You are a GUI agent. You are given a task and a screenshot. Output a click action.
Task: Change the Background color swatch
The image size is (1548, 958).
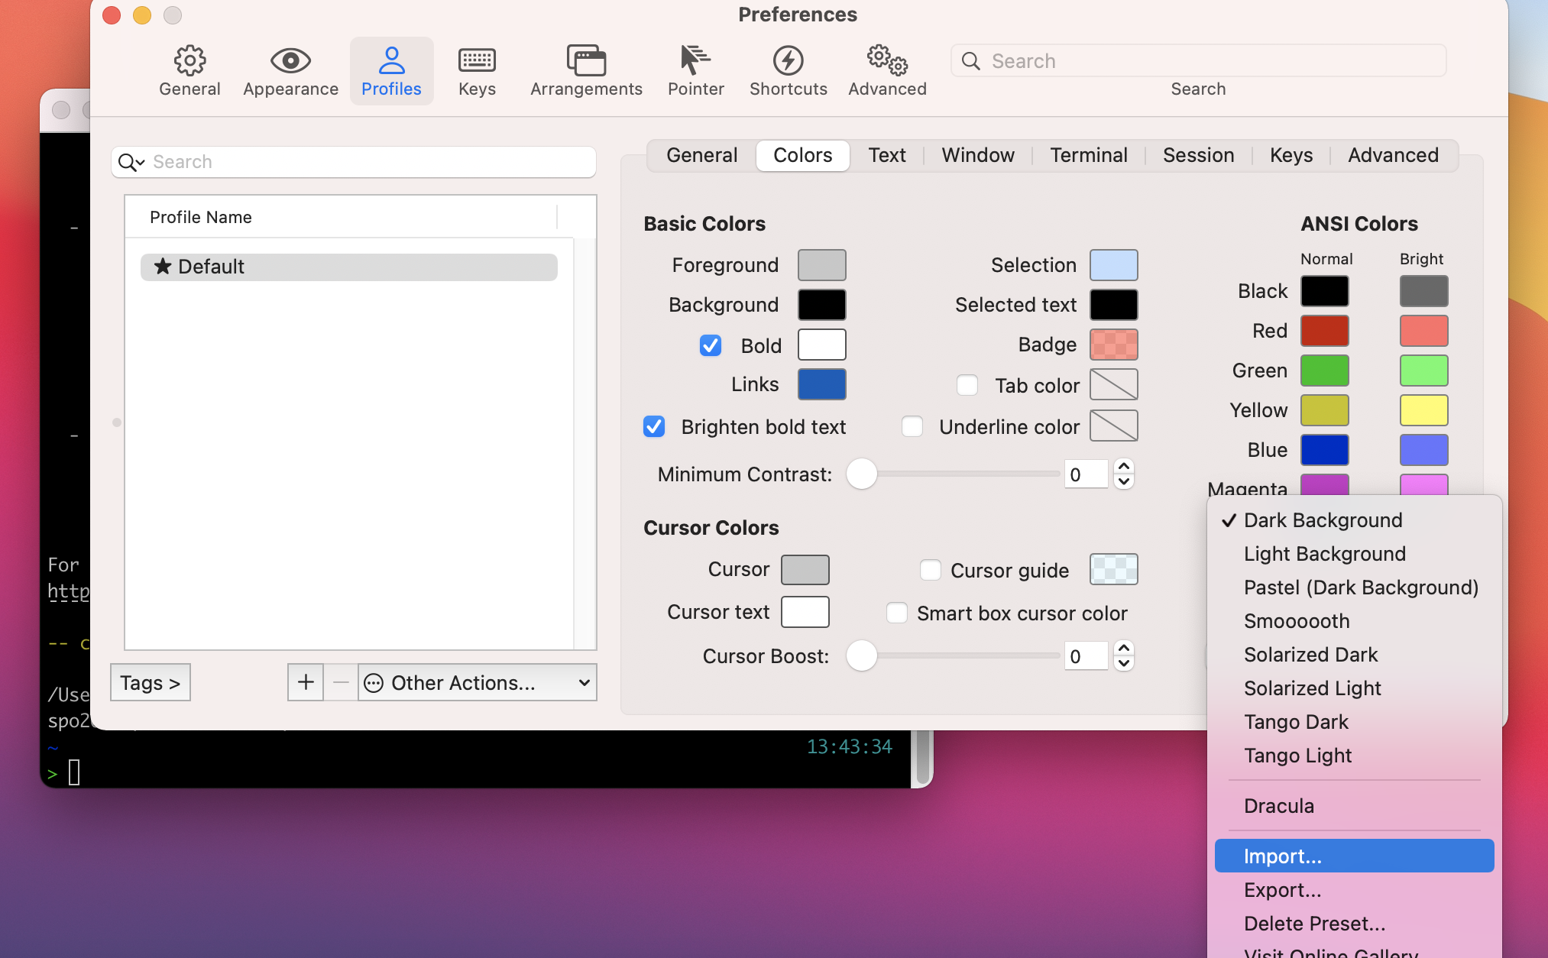tap(822, 304)
